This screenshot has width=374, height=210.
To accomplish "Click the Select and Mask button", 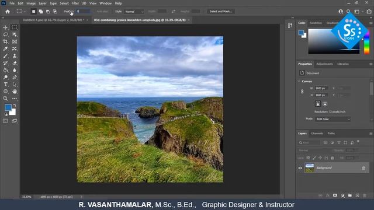I will [221, 12].
